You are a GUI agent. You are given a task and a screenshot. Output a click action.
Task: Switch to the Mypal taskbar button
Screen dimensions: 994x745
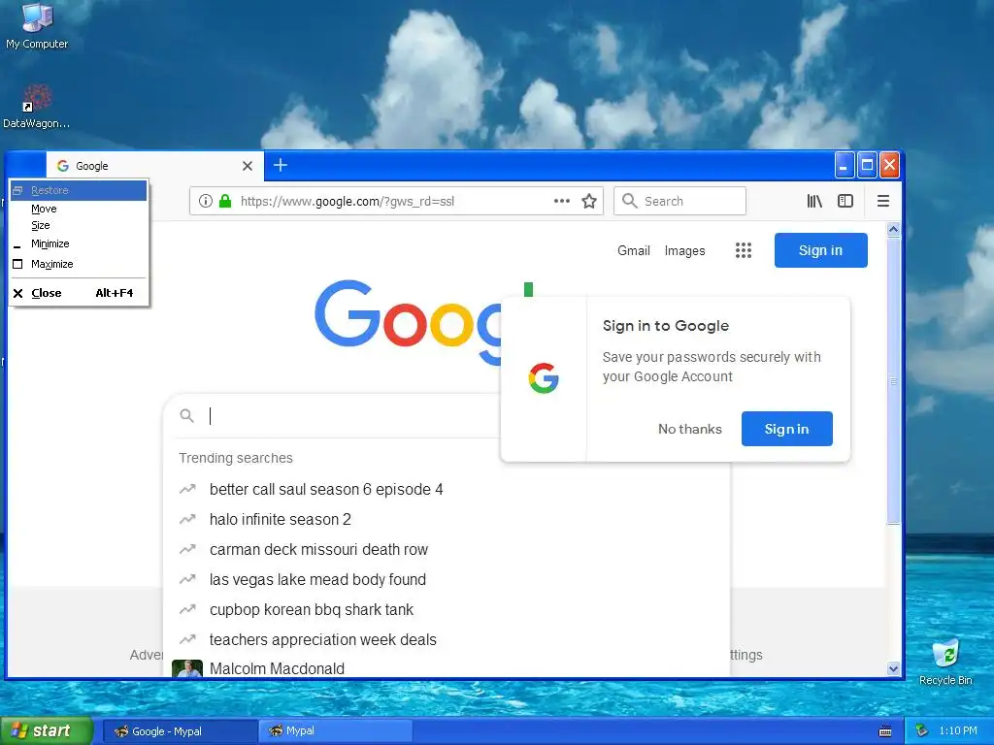pos(335,730)
